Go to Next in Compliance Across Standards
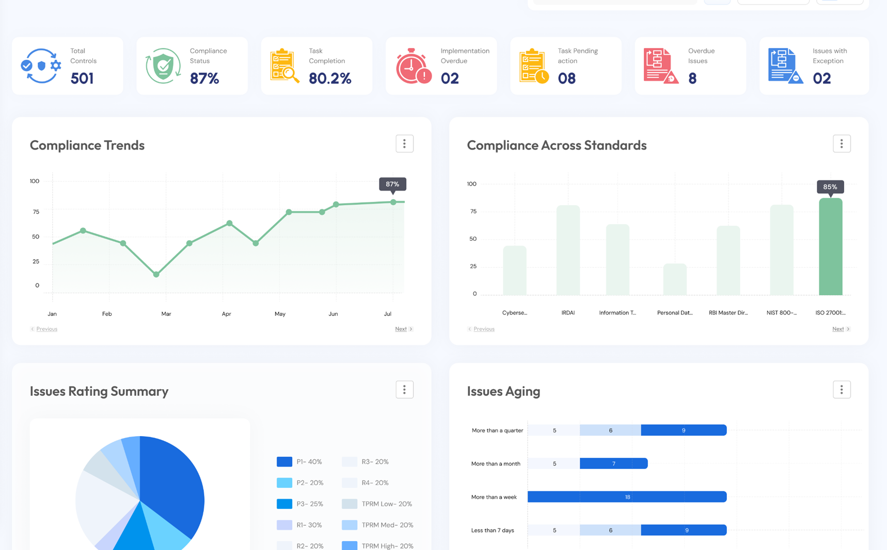Image resolution: width=887 pixels, height=550 pixels. [x=841, y=329]
